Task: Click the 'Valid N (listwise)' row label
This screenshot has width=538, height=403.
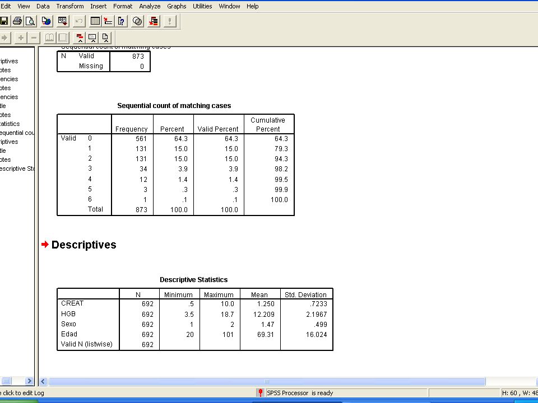Action: [87, 344]
